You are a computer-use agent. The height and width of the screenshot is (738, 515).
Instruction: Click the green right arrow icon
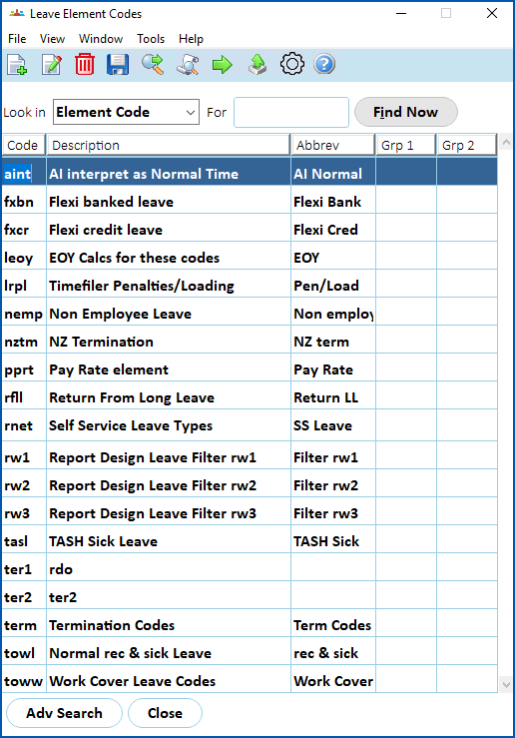tap(222, 65)
